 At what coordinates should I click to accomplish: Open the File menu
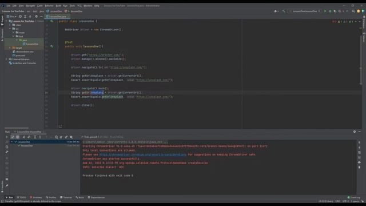[9, 6]
